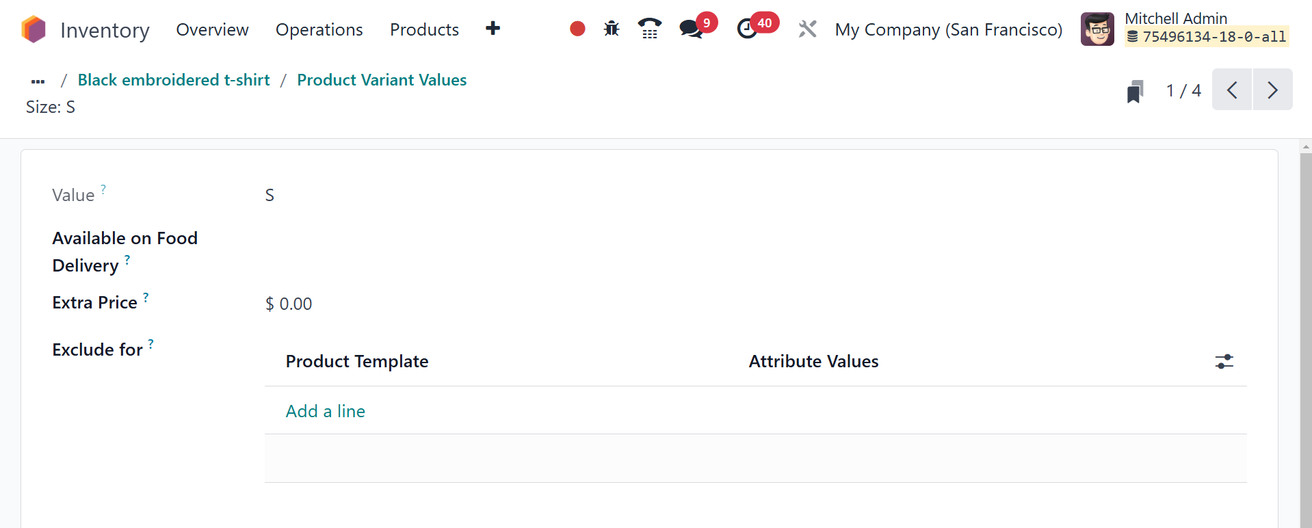Open the debug bug icon menu
This screenshot has height=528, width=1312.
(612, 29)
